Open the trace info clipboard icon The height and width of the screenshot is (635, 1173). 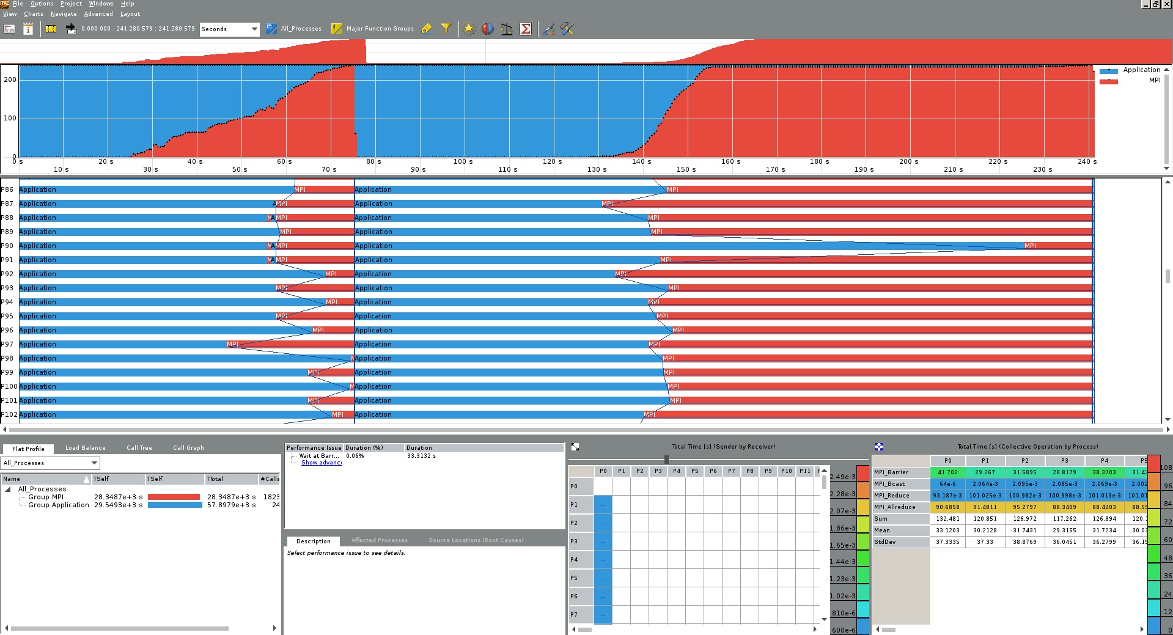click(28, 29)
